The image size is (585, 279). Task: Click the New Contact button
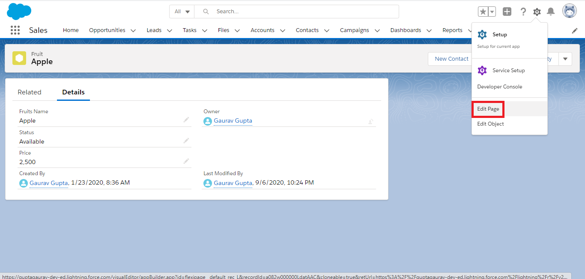tap(451, 59)
